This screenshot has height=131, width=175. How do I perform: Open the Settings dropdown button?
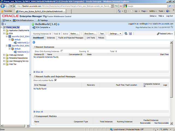[x=115, y=34]
